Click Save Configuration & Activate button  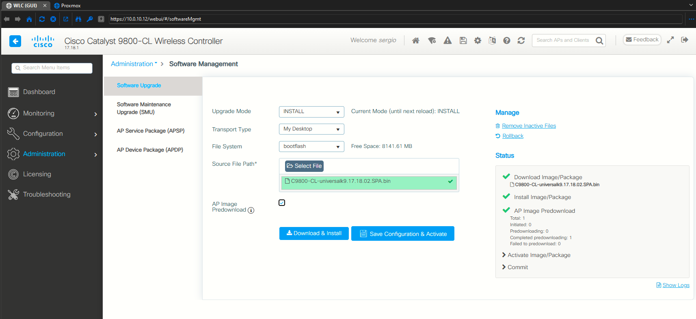(403, 234)
